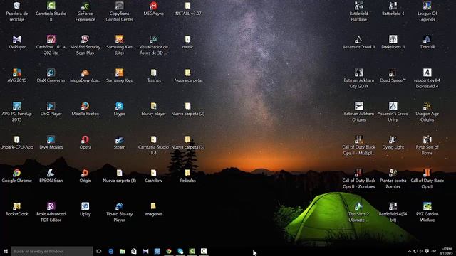Select AssassinsCreed II shortcut
The image size is (456, 256).
coord(358,42)
